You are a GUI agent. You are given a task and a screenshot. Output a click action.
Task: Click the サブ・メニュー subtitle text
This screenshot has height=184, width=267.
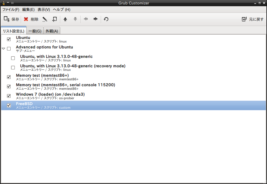pos(25,51)
